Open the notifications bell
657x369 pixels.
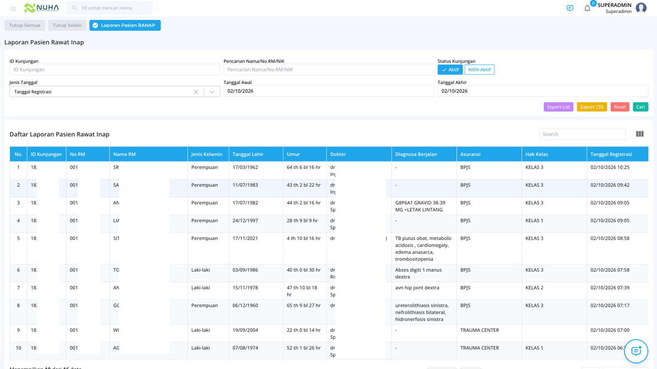pos(587,8)
